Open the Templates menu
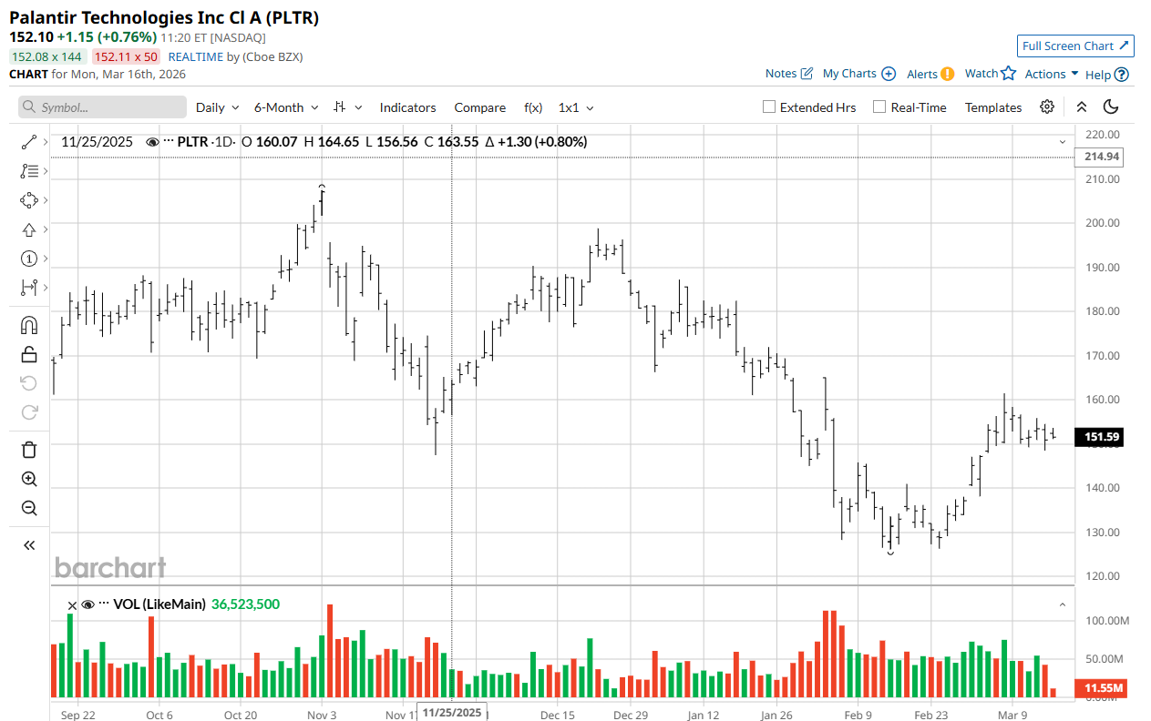The image size is (1151, 721). [993, 107]
